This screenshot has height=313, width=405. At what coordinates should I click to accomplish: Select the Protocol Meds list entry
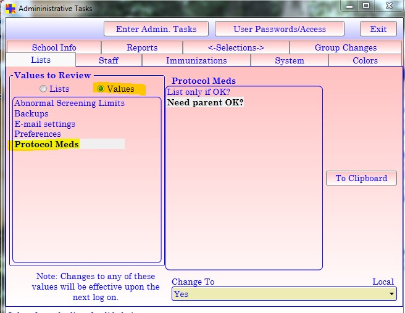click(x=69, y=144)
